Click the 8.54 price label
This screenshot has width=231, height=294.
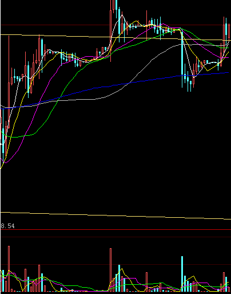click(7, 226)
